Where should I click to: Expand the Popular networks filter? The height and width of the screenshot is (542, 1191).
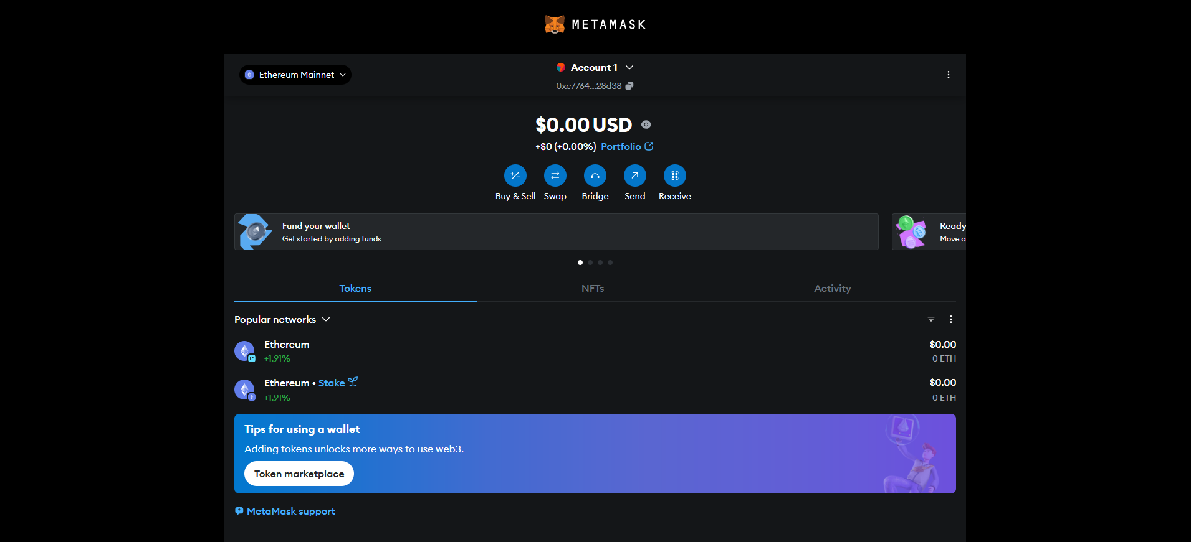coord(282,319)
